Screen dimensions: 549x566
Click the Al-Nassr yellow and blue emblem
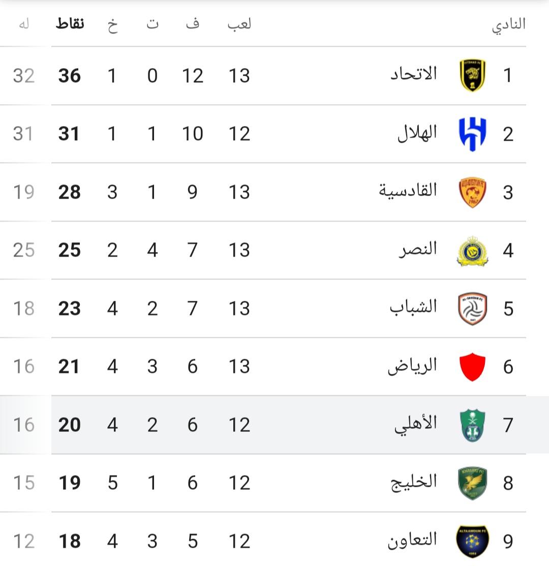point(472,251)
